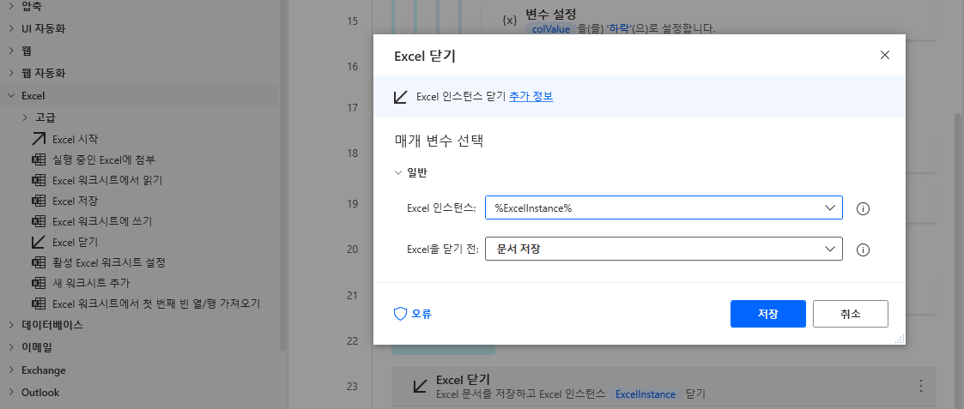Click the Excel 인스턴스: field label
The image size is (964, 409).
point(441,208)
